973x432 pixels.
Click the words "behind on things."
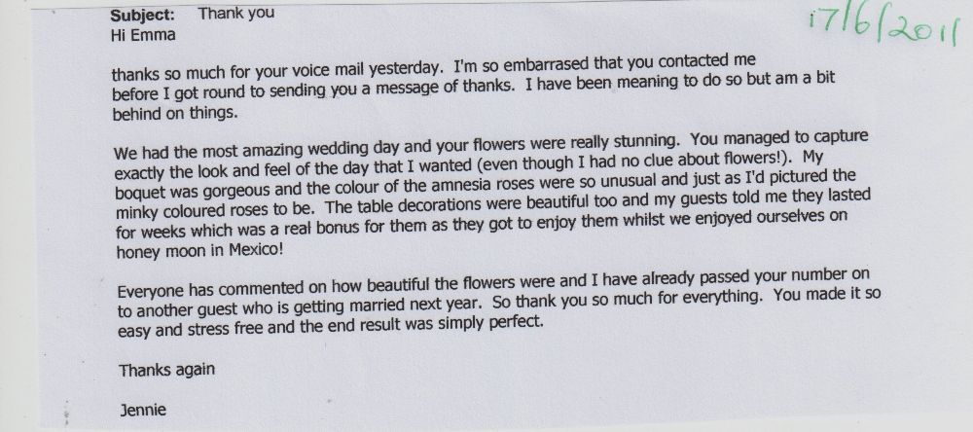click(171, 113)
